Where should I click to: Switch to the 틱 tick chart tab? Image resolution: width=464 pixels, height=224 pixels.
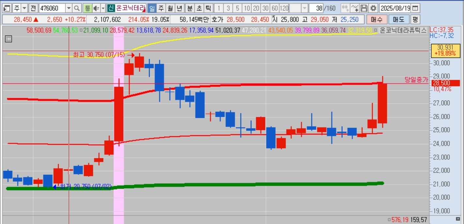point(208,8)
